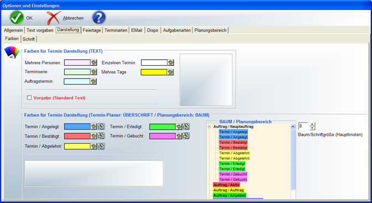Open palette icon for Termin / Abgelehnt
This screenshot has width=372, height=203.
94,147
